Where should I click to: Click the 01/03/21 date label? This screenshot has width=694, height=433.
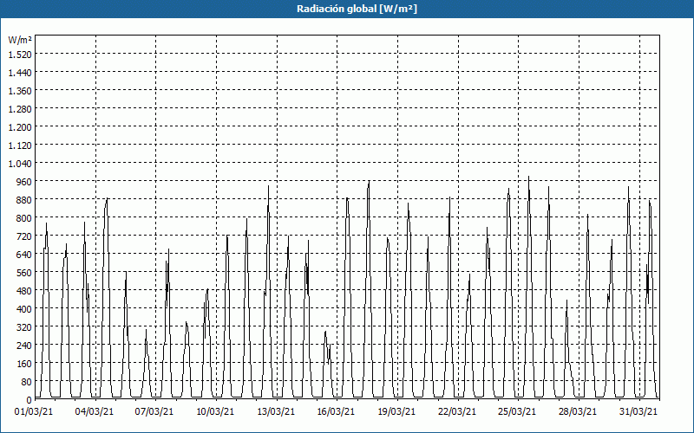point(34,411)
